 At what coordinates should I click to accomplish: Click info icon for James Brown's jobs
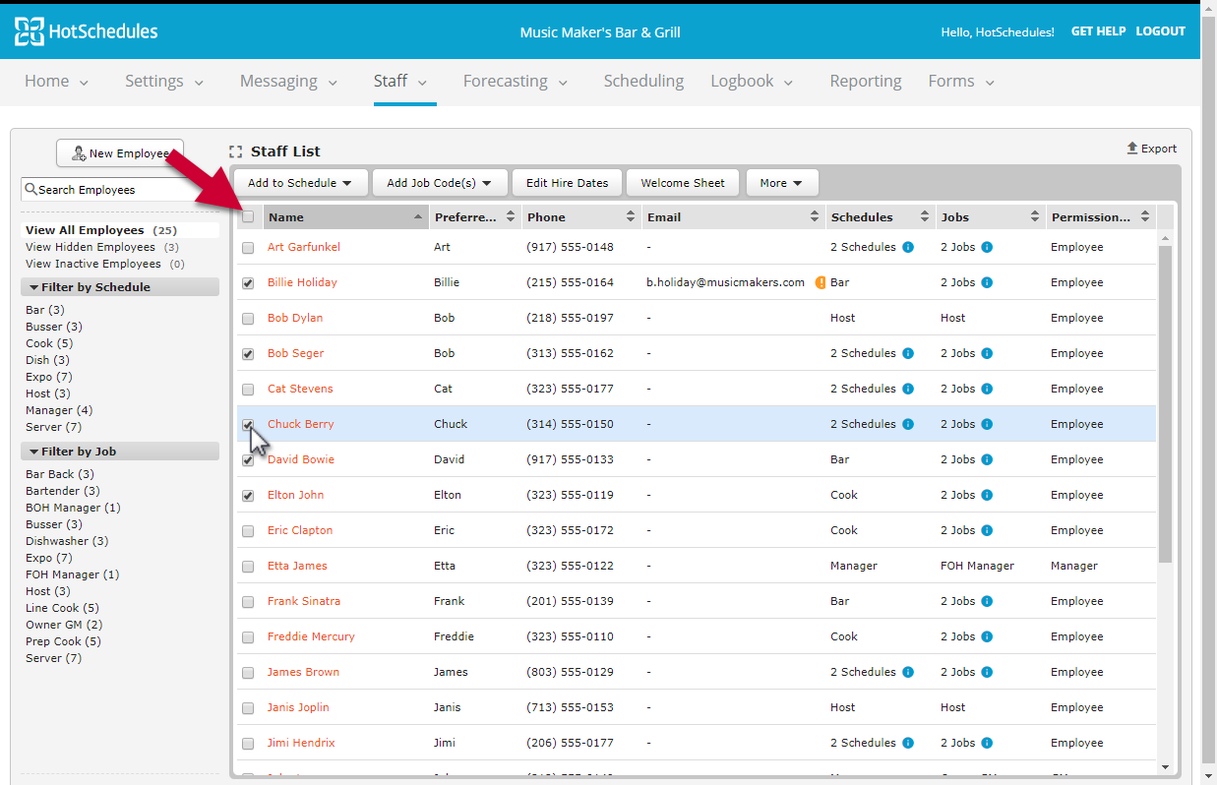(x=987, y=672)
